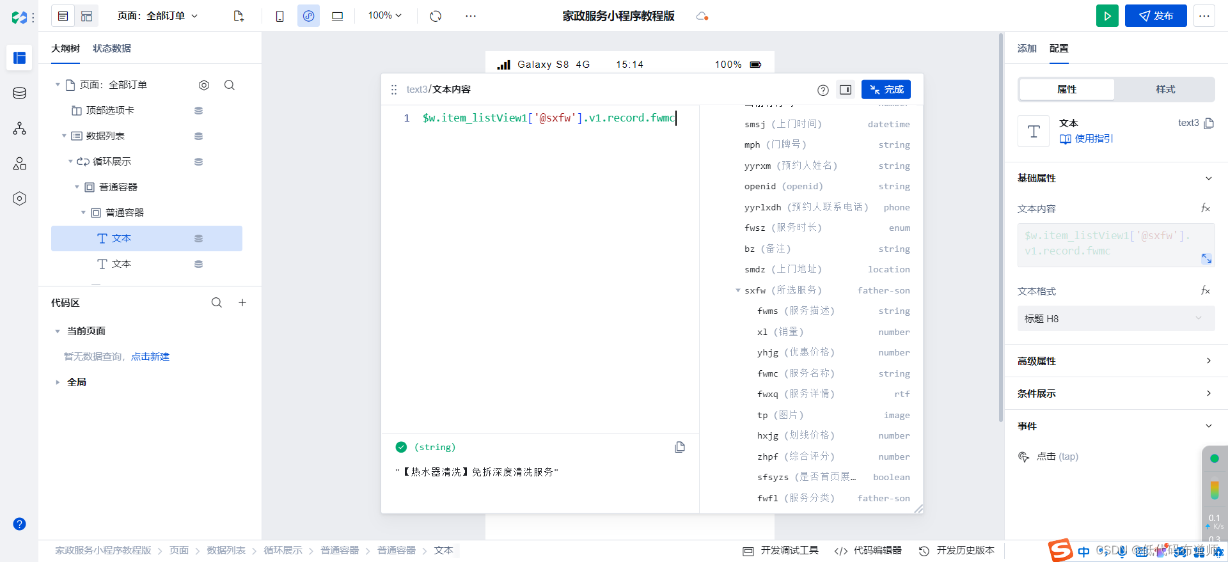Click the data binding icon for 循环展示
The height and width of the screenshot is (562, 1228).
pos(198,162)
